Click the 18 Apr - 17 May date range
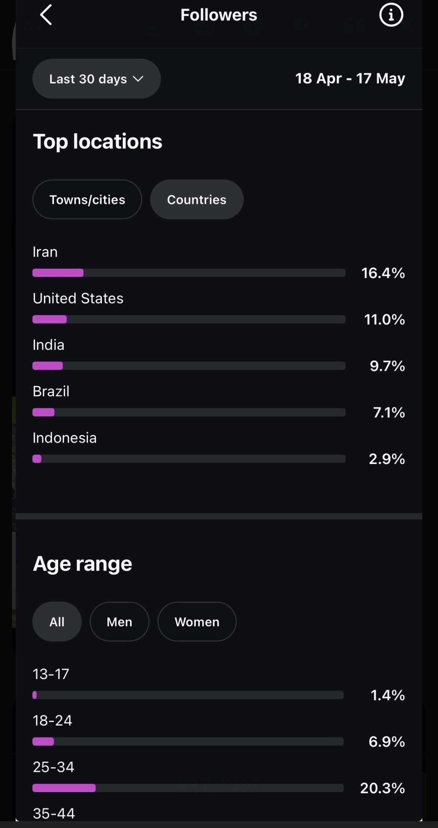Image resolution: width=438 pixels, height=828 pixels. (x=350, y=79)
